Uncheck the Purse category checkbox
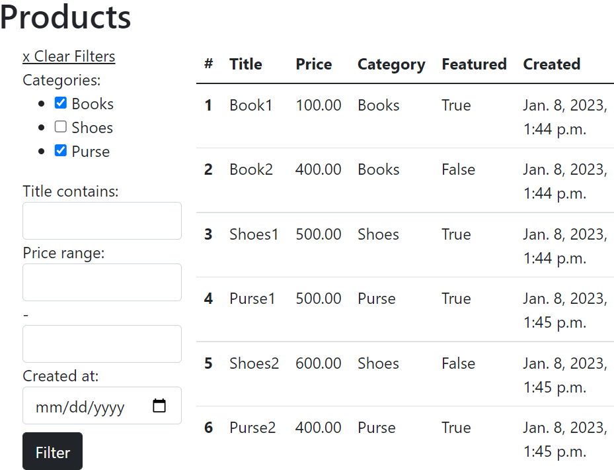 point(61,151)
